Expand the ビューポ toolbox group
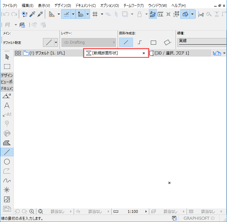Viewport: 227px width, 222px height. click(x=7, y=82)
